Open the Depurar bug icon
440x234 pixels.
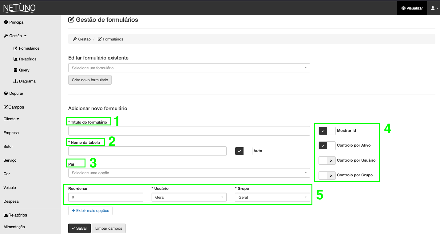[x=5, y=93]
